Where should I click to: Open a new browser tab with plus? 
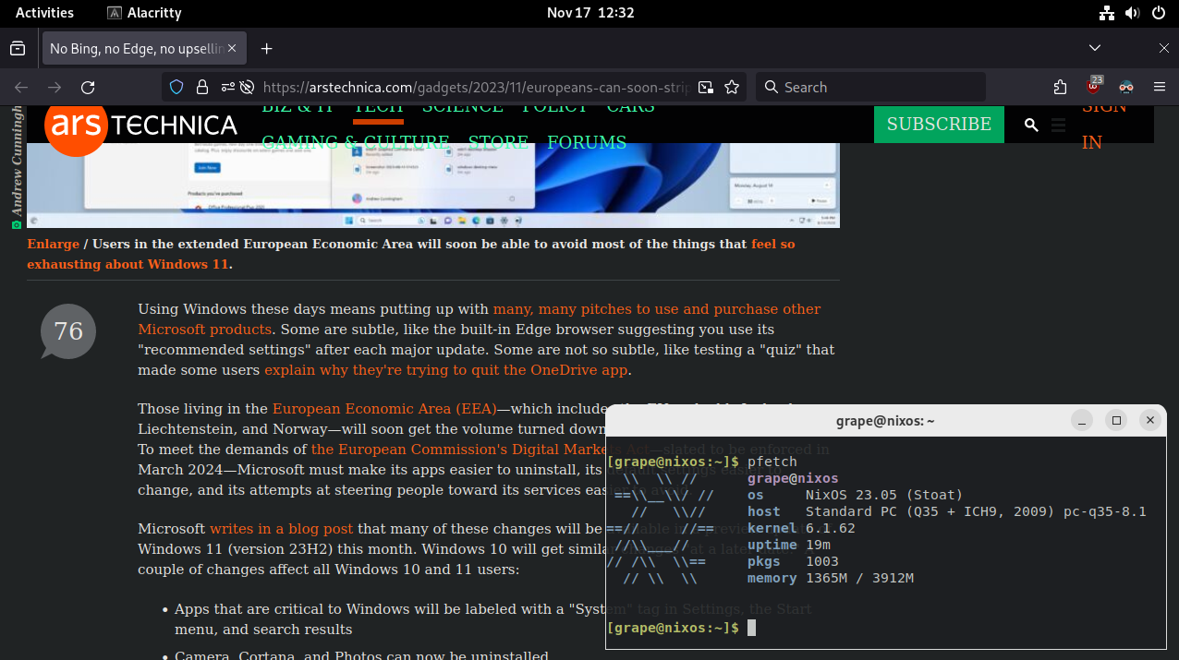click(266, 48)
